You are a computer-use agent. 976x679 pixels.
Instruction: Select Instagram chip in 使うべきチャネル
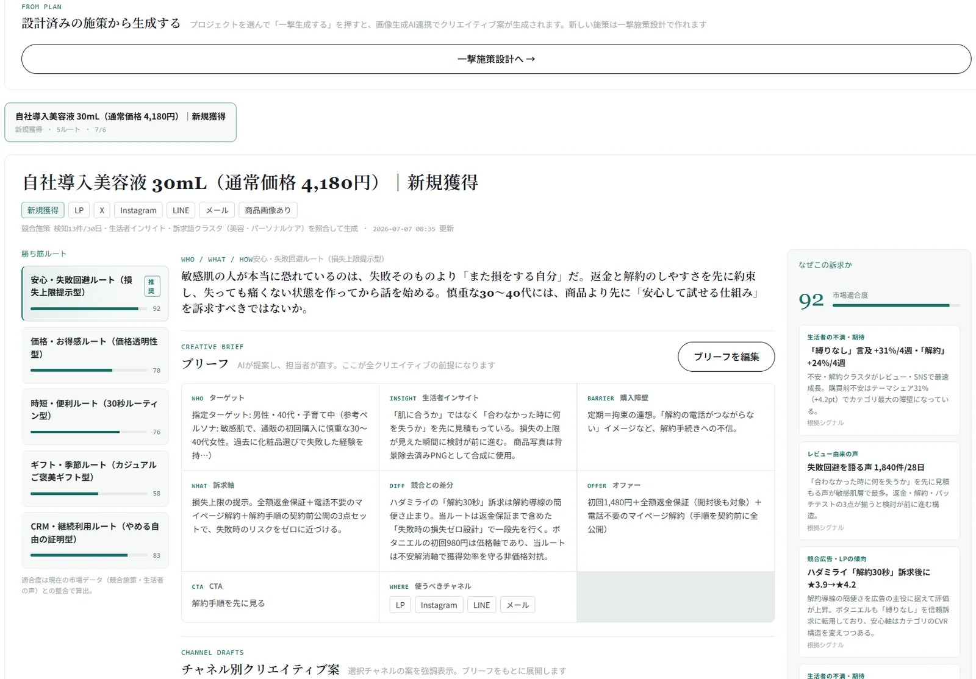(x=439, y=605)
